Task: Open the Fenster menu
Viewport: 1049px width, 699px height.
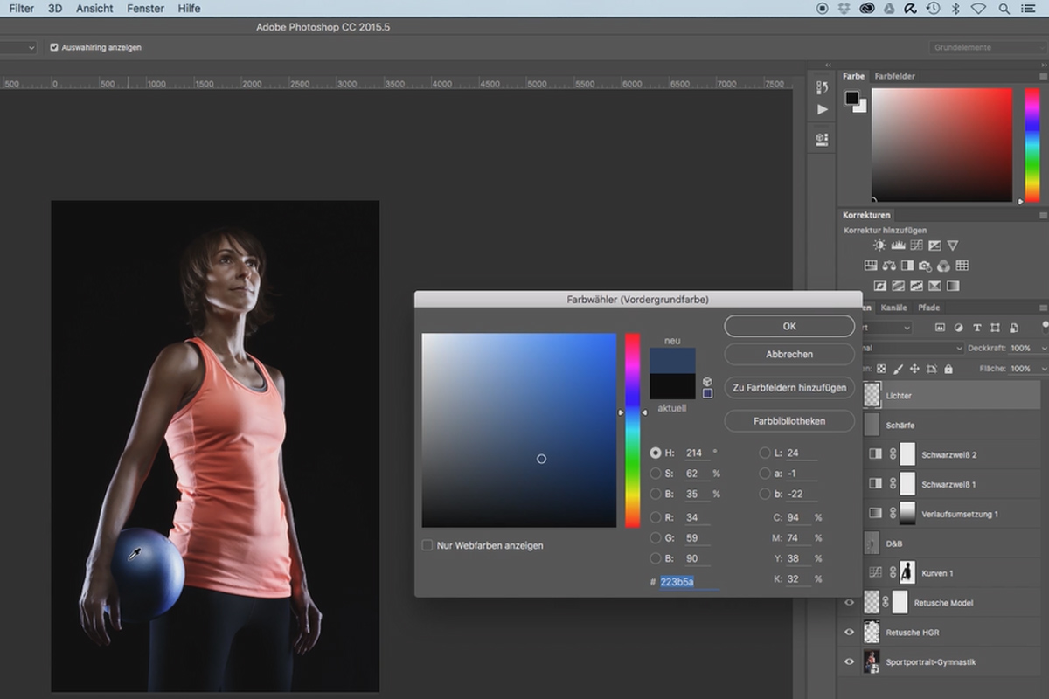Action: pos(145,8)
